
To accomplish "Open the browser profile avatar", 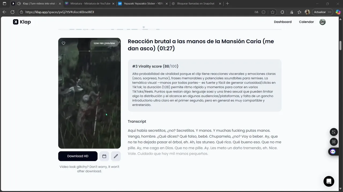I will (307, 12).
